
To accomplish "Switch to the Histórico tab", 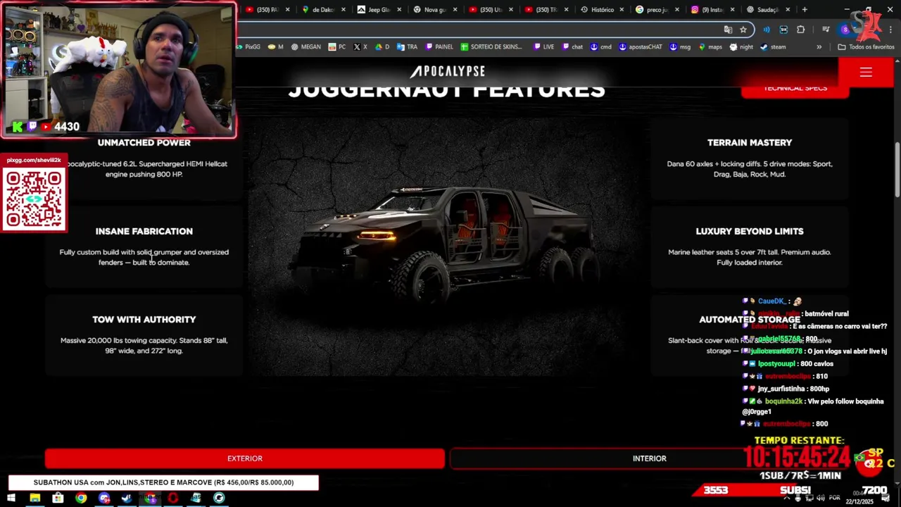I will pos(602,9).
